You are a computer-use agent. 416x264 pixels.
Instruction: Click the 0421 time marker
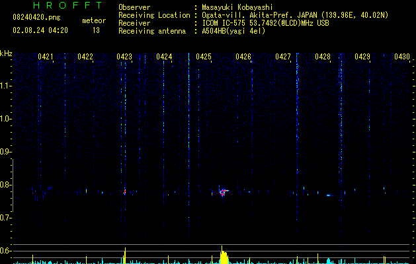(x=46, y=56)
